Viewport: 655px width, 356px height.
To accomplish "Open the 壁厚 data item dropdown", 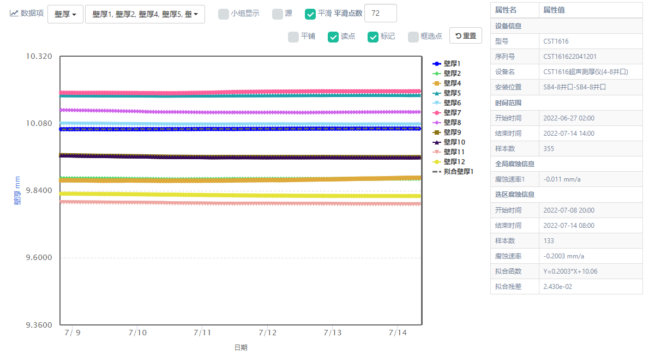I will pos(65,14).
